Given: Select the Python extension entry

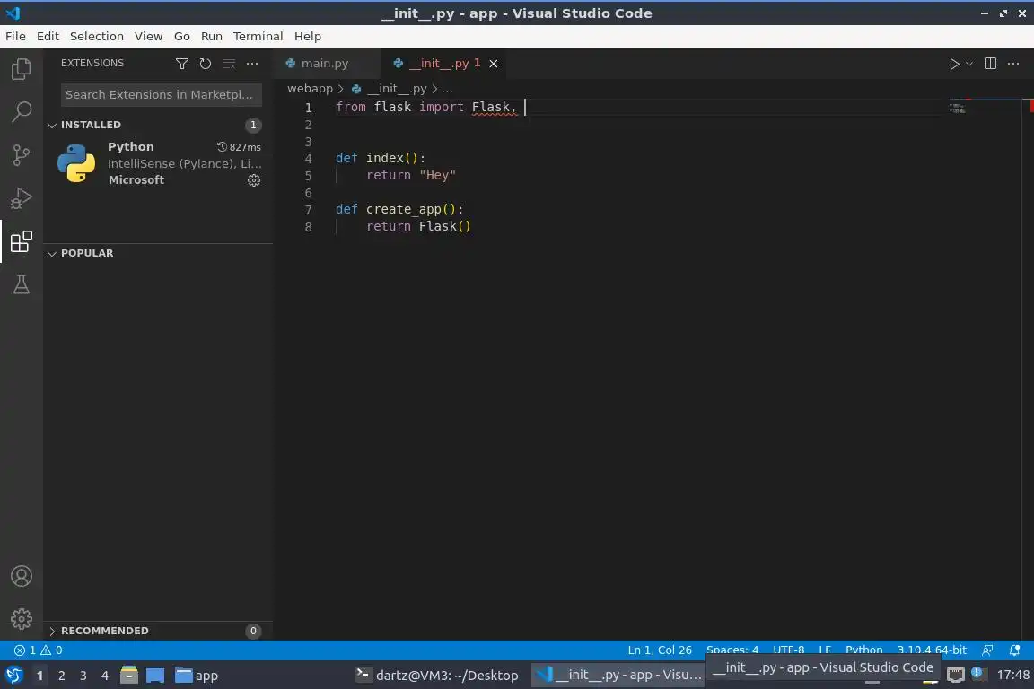Looking at the screenshot, I should pyautogui.click(x=158, y=163).
